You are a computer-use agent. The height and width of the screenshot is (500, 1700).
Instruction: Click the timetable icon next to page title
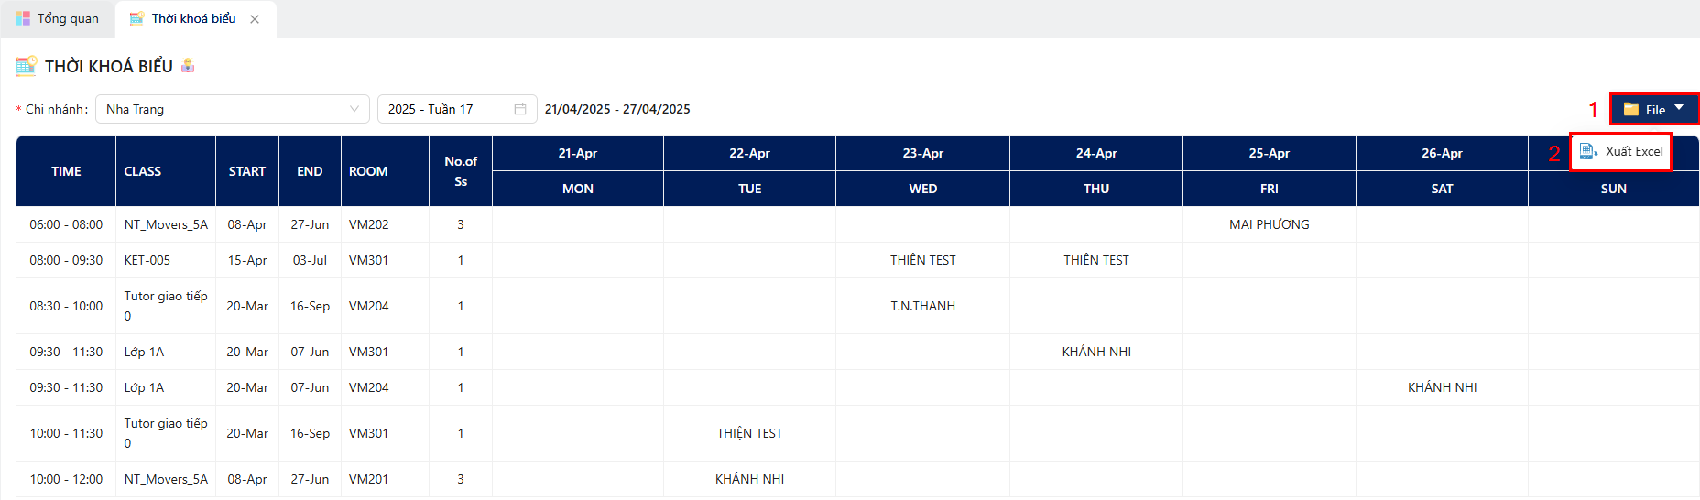26,66
